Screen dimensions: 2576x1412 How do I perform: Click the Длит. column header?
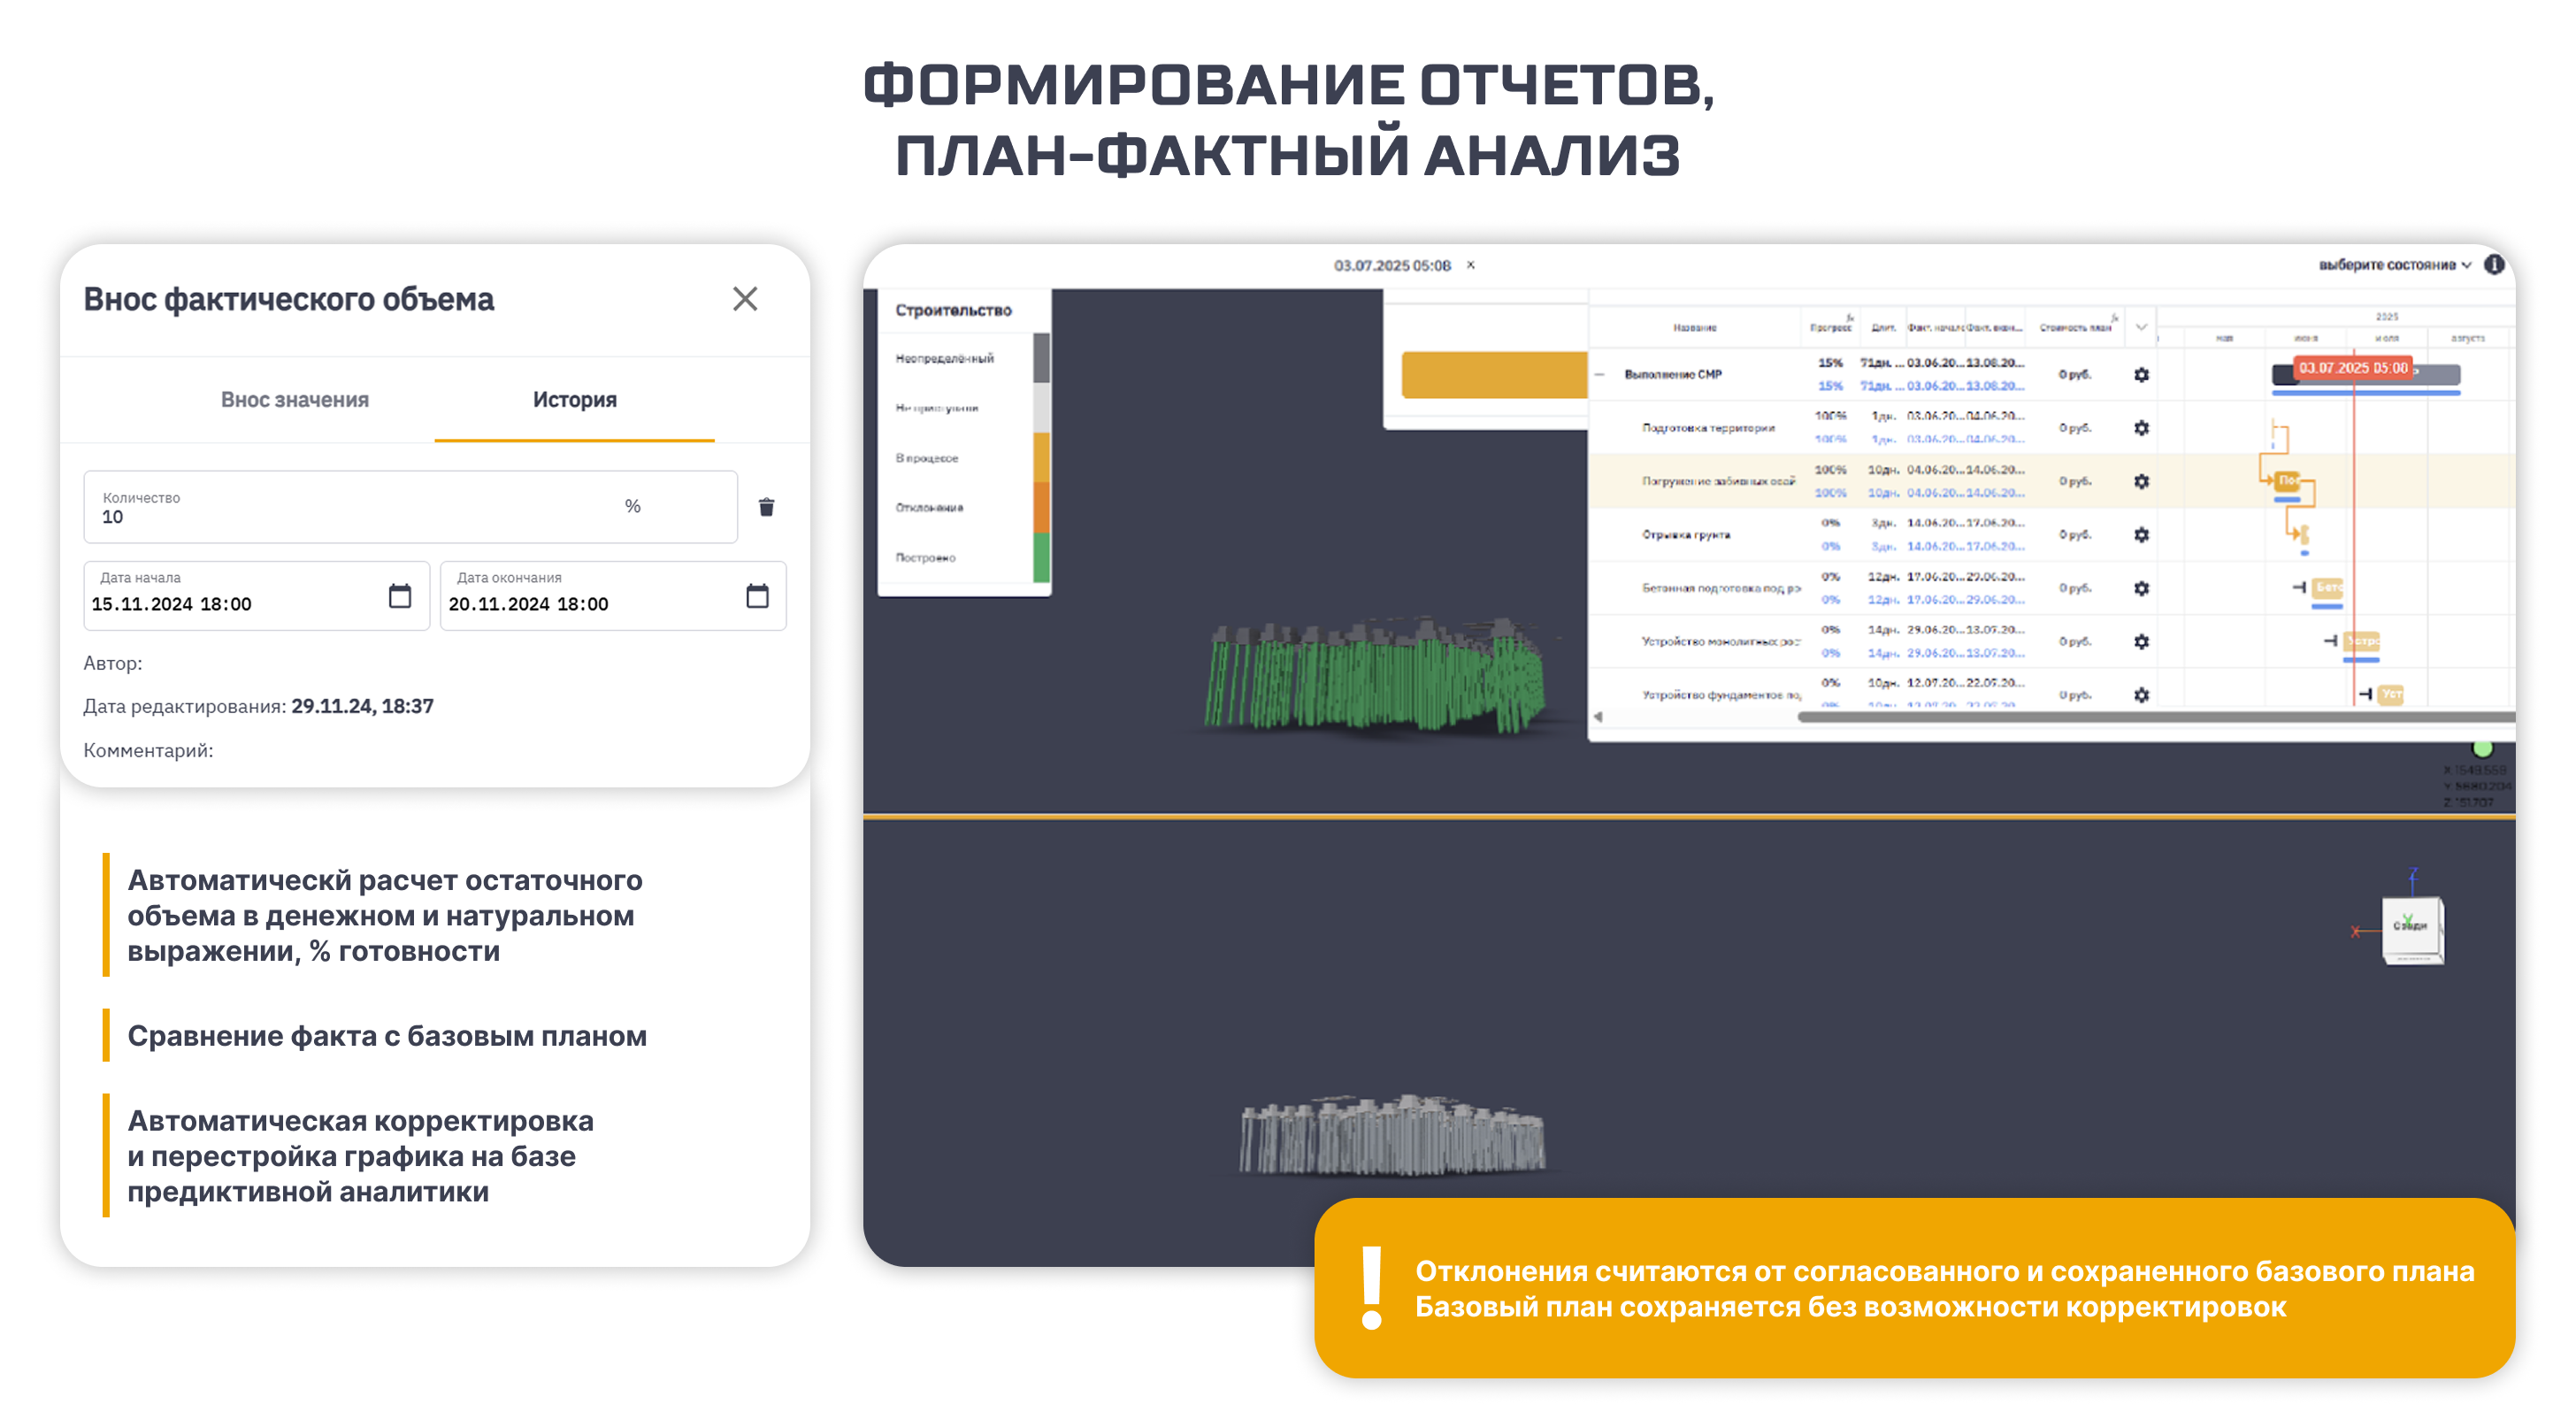(x=1883, y=328)
